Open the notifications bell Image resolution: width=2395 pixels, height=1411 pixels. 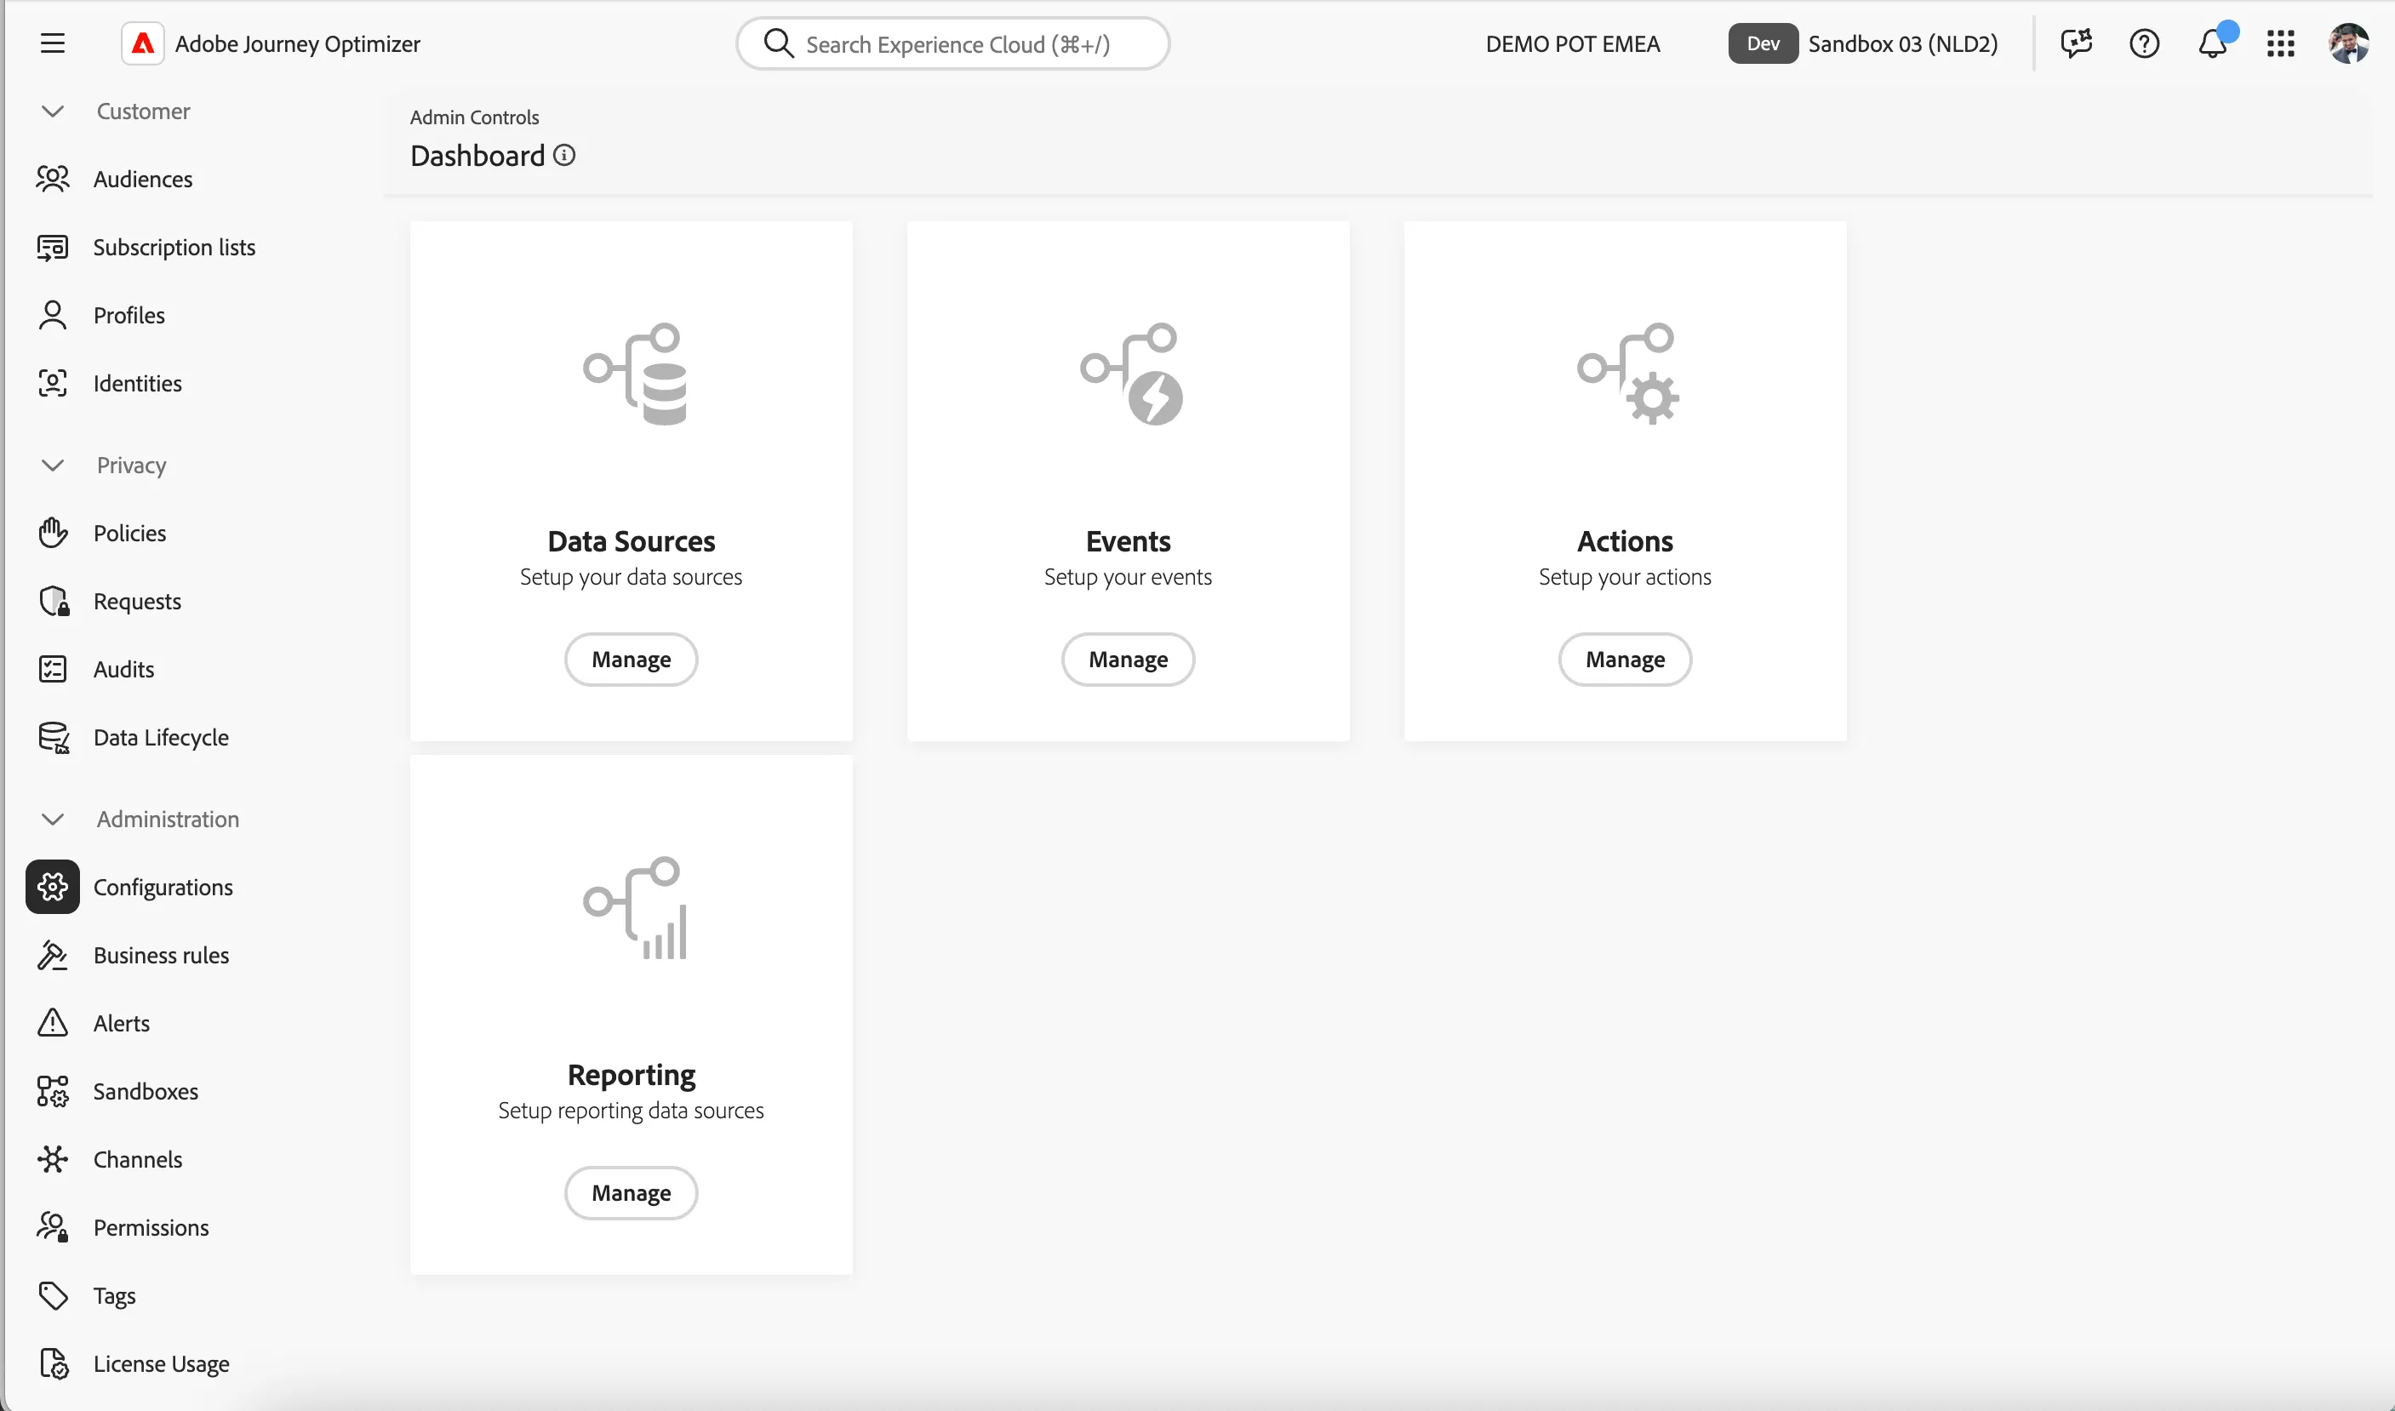point(2214,43)
